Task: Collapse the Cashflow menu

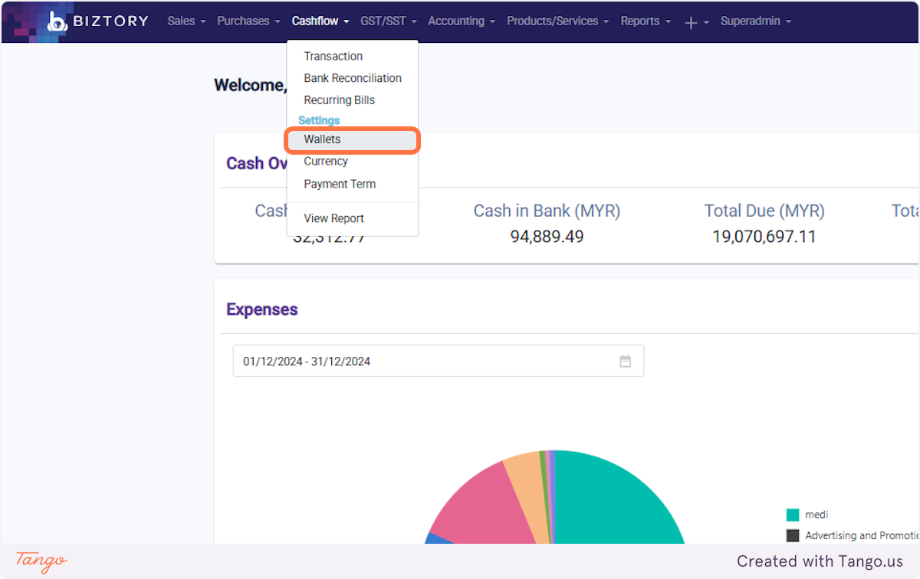Action: pyautogui.click(x=320, y=21)
